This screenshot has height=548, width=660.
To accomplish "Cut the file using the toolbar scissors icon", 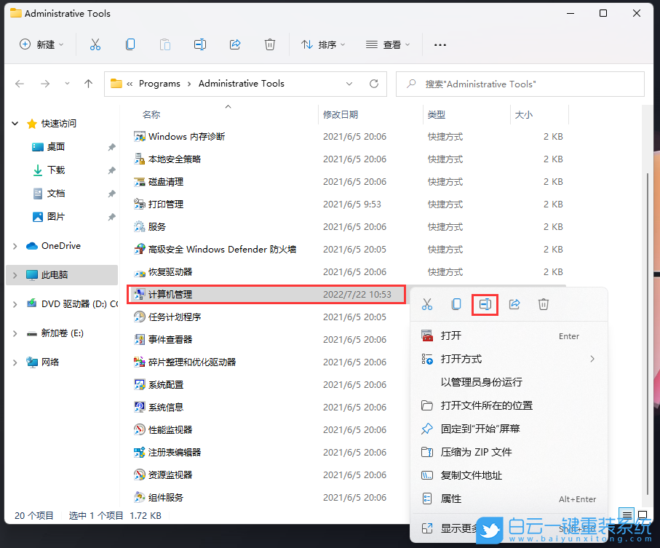I will coord(95,44).
